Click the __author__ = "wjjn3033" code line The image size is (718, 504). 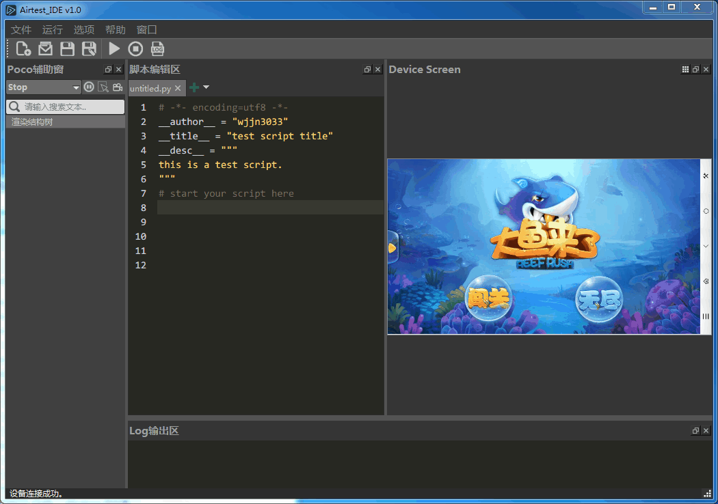[x=223, y=122]
